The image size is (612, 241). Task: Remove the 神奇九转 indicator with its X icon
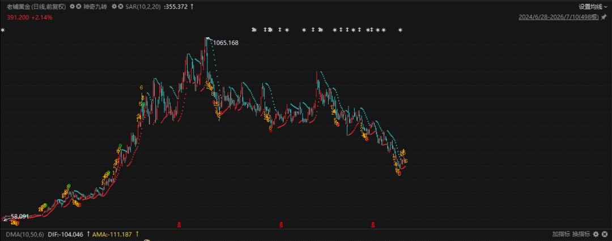tap(78, 7)
